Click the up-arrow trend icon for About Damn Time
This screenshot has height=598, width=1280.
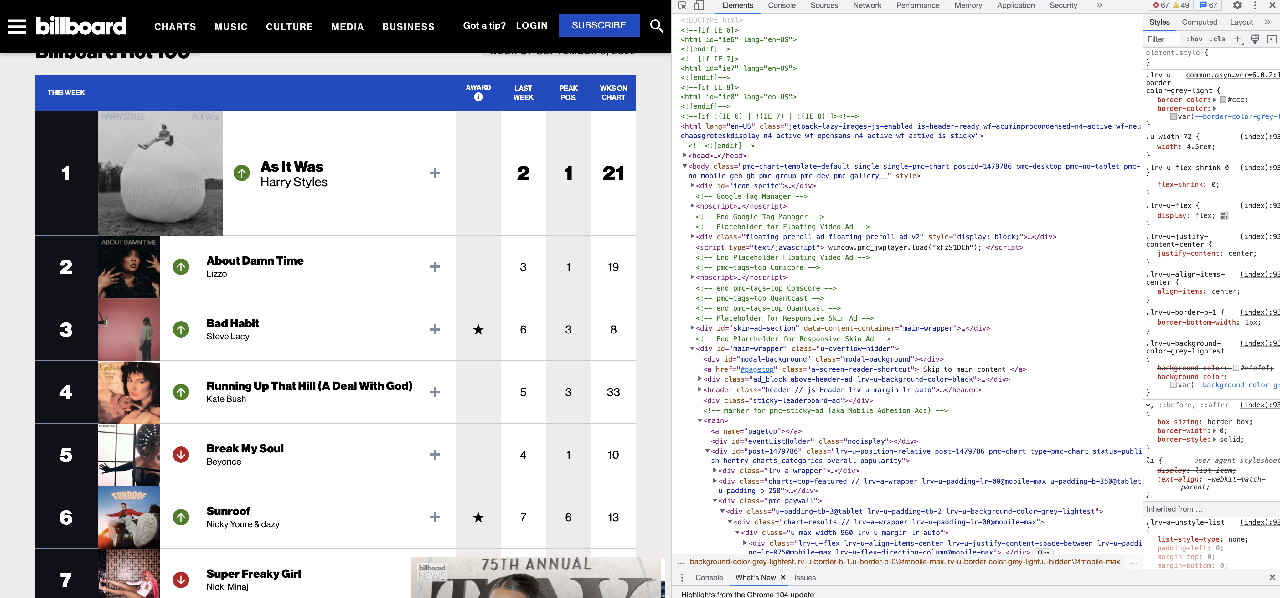click(181, 267)
